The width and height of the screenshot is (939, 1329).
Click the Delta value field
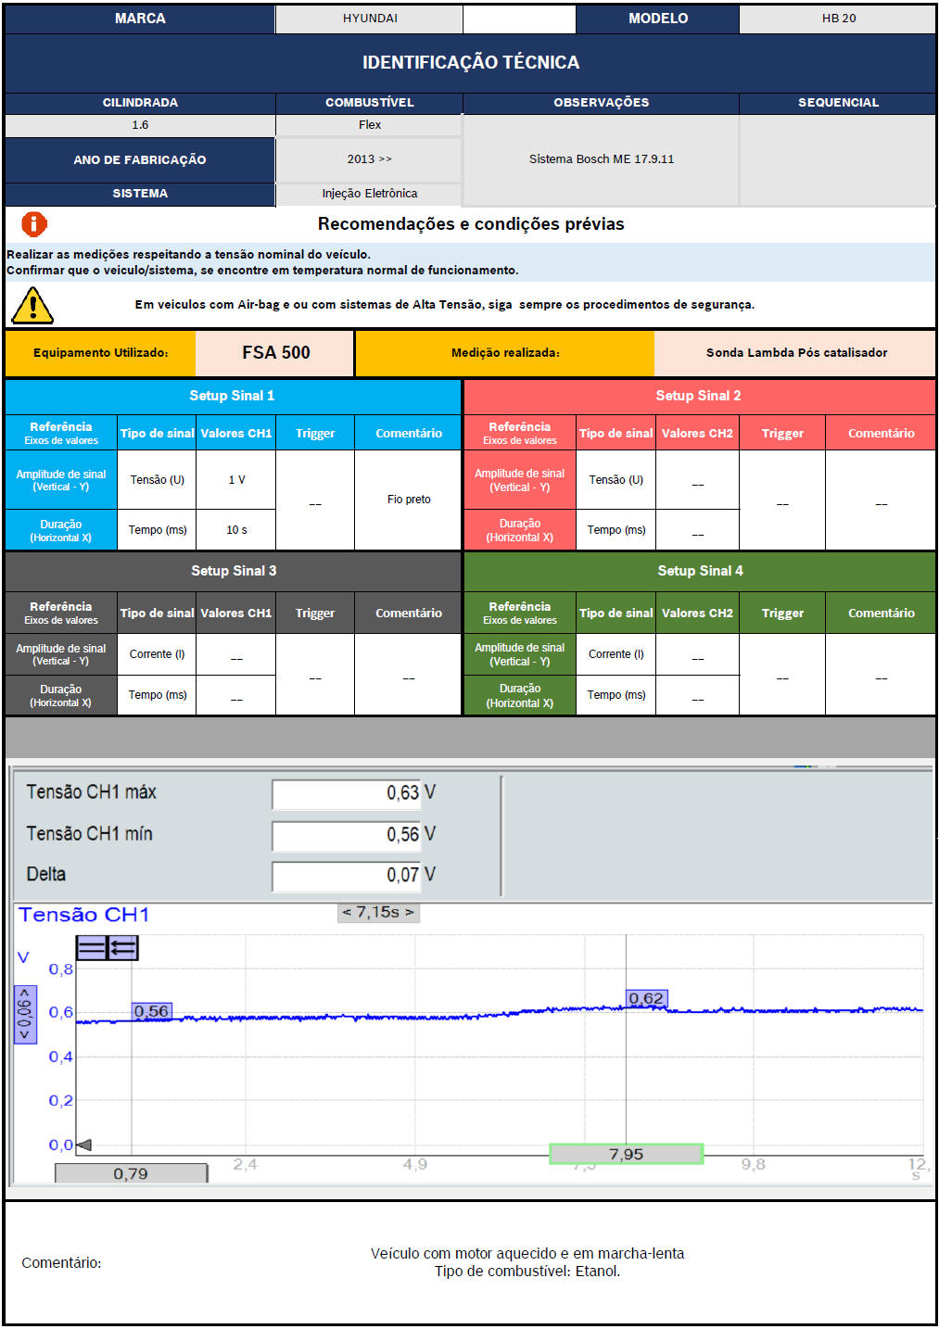pos(346,876)
